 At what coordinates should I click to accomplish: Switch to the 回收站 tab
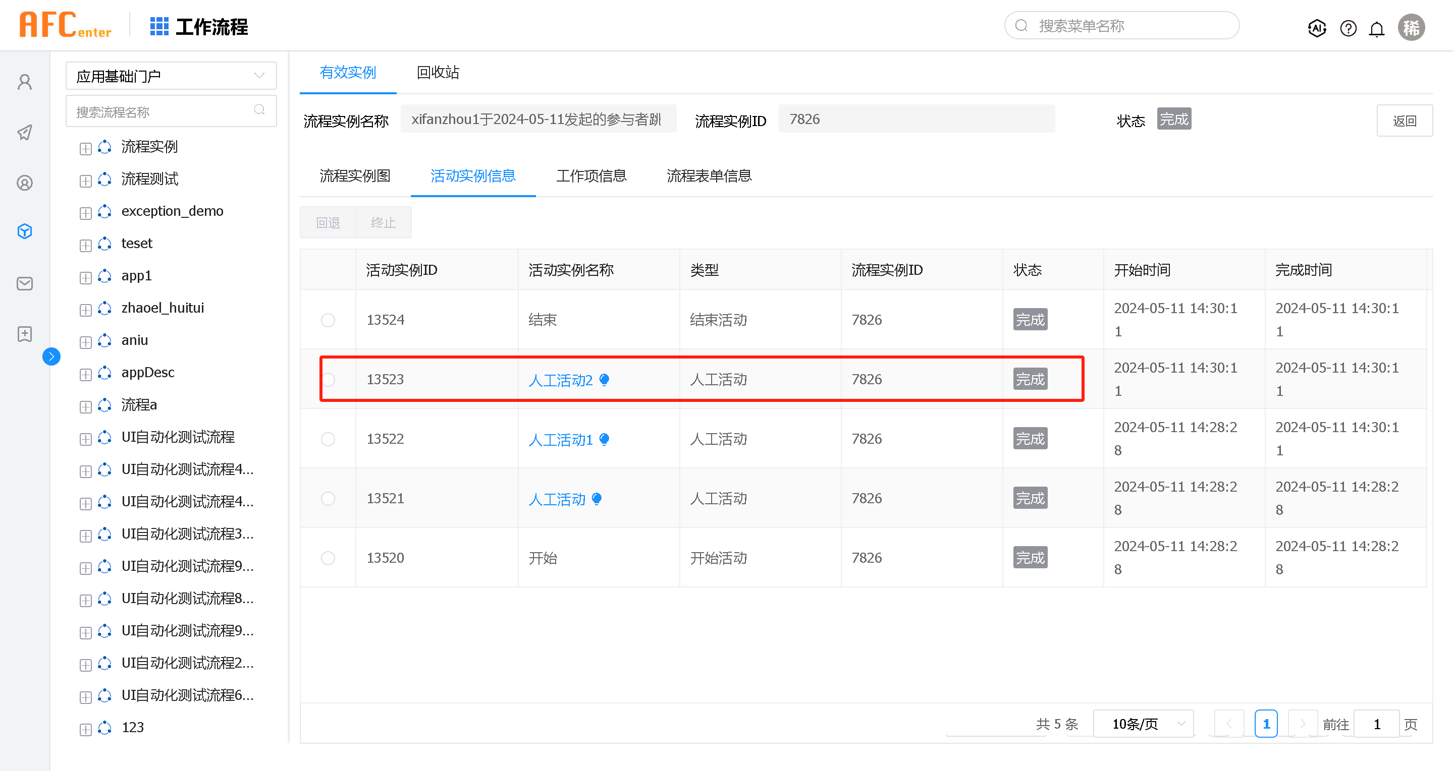438,72
